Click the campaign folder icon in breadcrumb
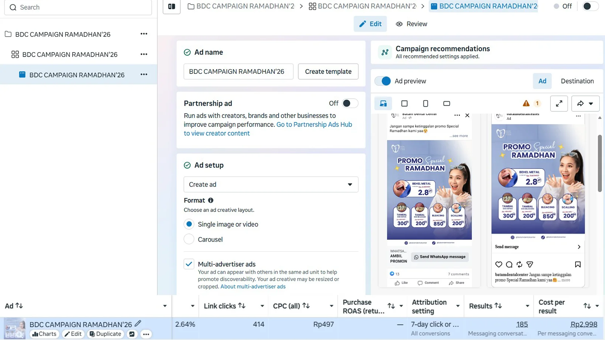Image resolution: width=605 pixels, height=340 pixels. pyautogui.click(x=191, y=6)
